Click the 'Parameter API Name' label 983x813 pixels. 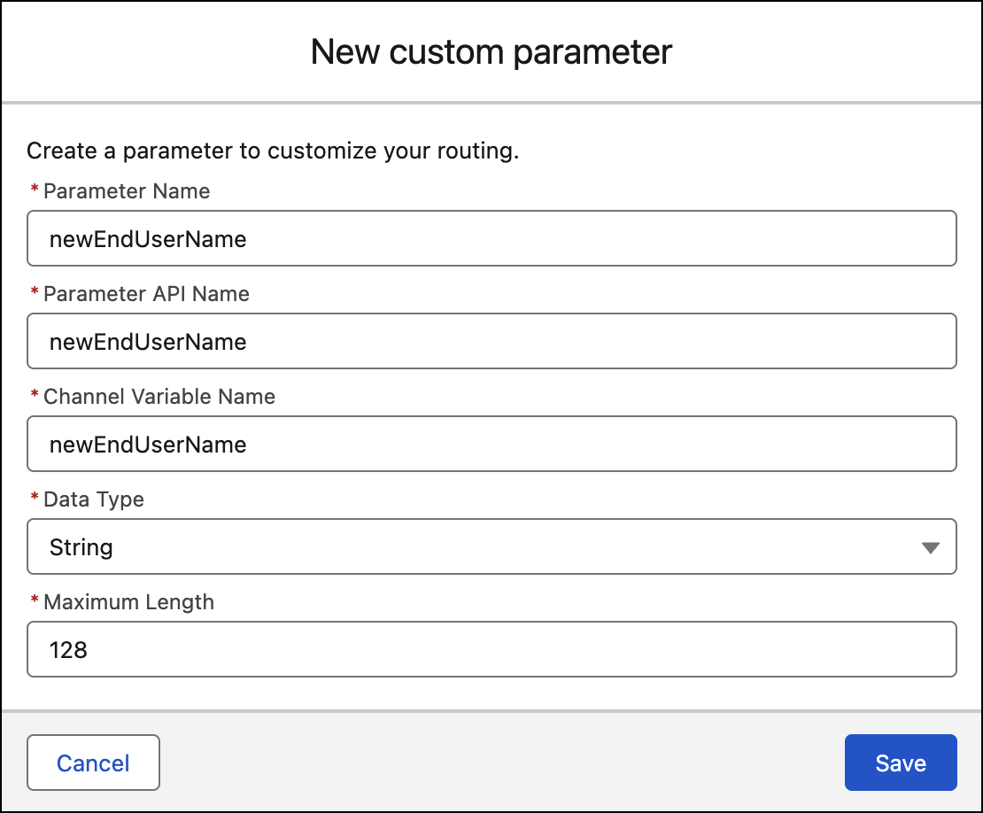click(x=146, y=294)
